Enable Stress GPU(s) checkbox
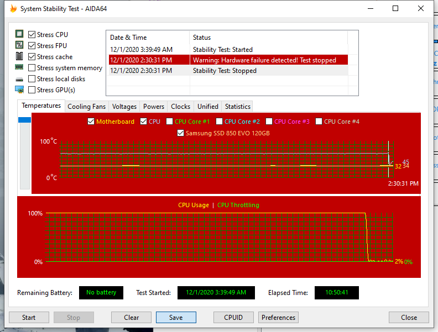Viewport: 438px width, 332px height. [x=32, y=90]
